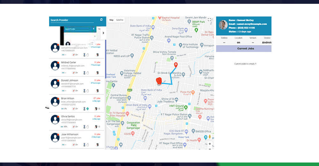Viewport: 319px width, 166px height.
Task: Click the R T Nagar Police Station marker
Action: 189,116
